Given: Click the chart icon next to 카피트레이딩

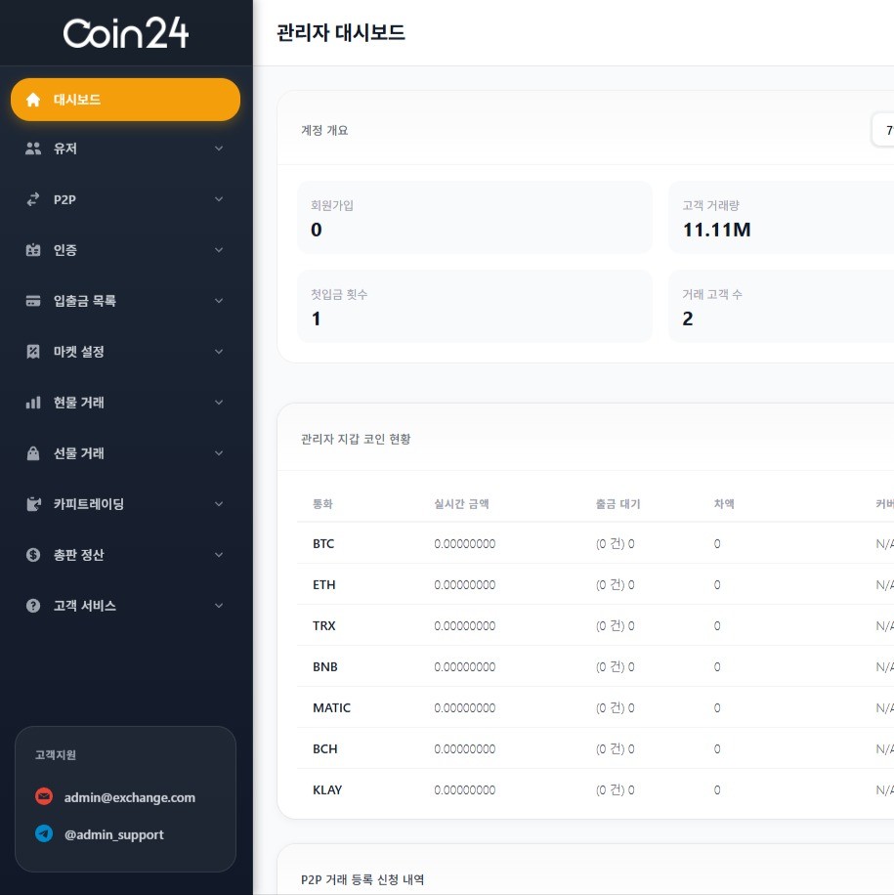Looking at the screenshot, I should pos(33,504).
